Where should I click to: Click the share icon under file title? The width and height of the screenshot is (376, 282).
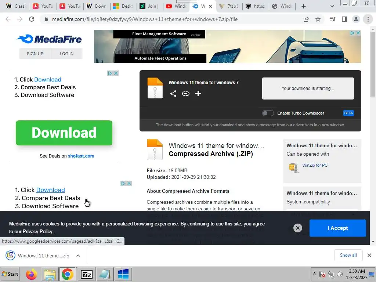[x=173, y=94]
